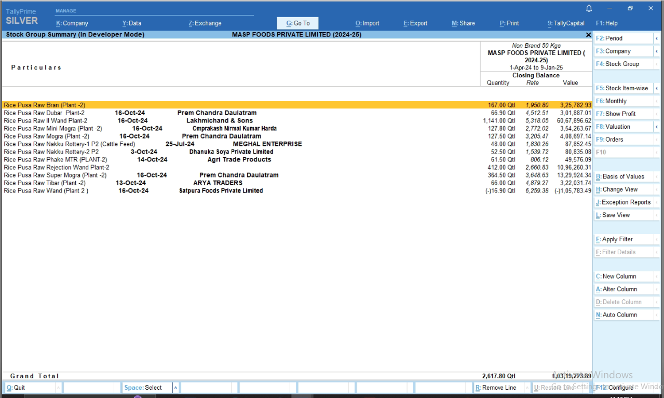The height and width of the screenshot is (398, 664).
Task: Select the Rice Pusa Raw II Wand Plant-2 row
Action: 297,121
